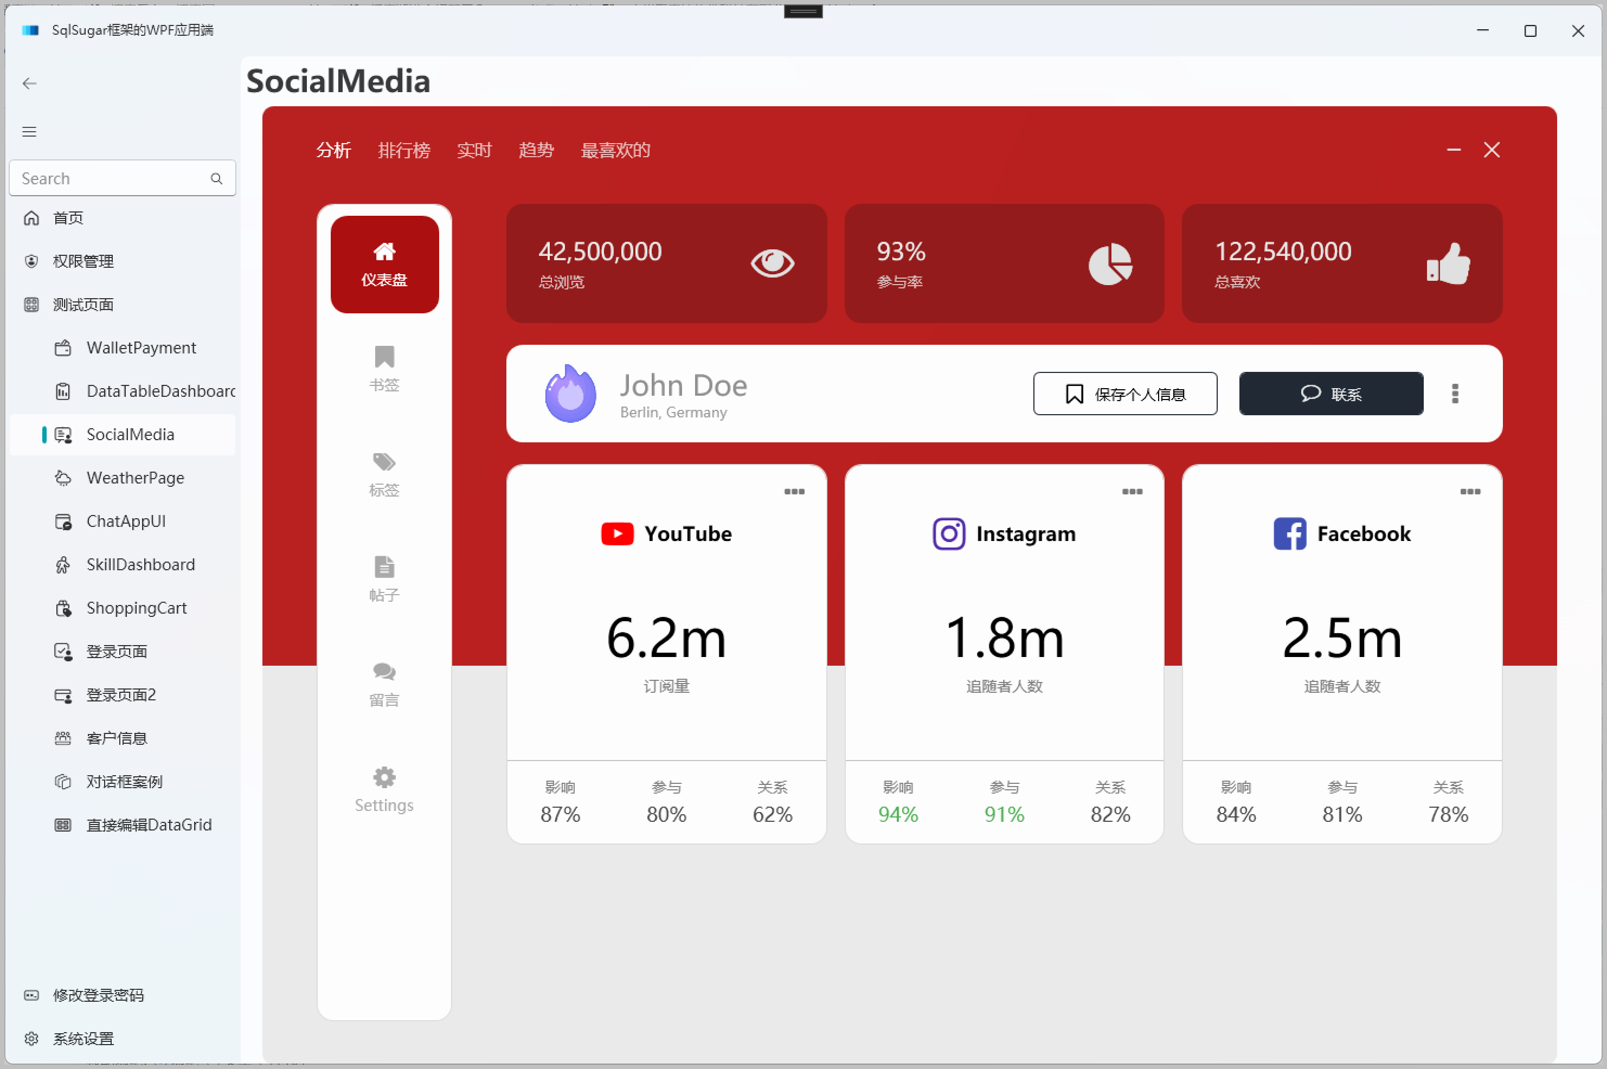
Task: Click the 6.2m subscriber count
Action: [x=667, y=638]
